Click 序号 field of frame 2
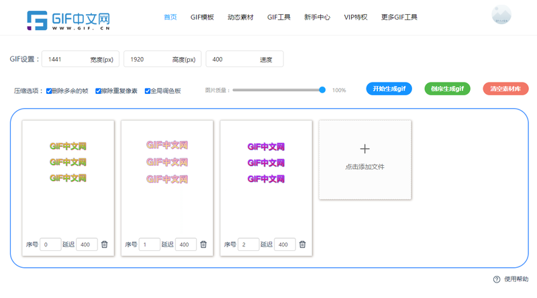 (248, 244)
